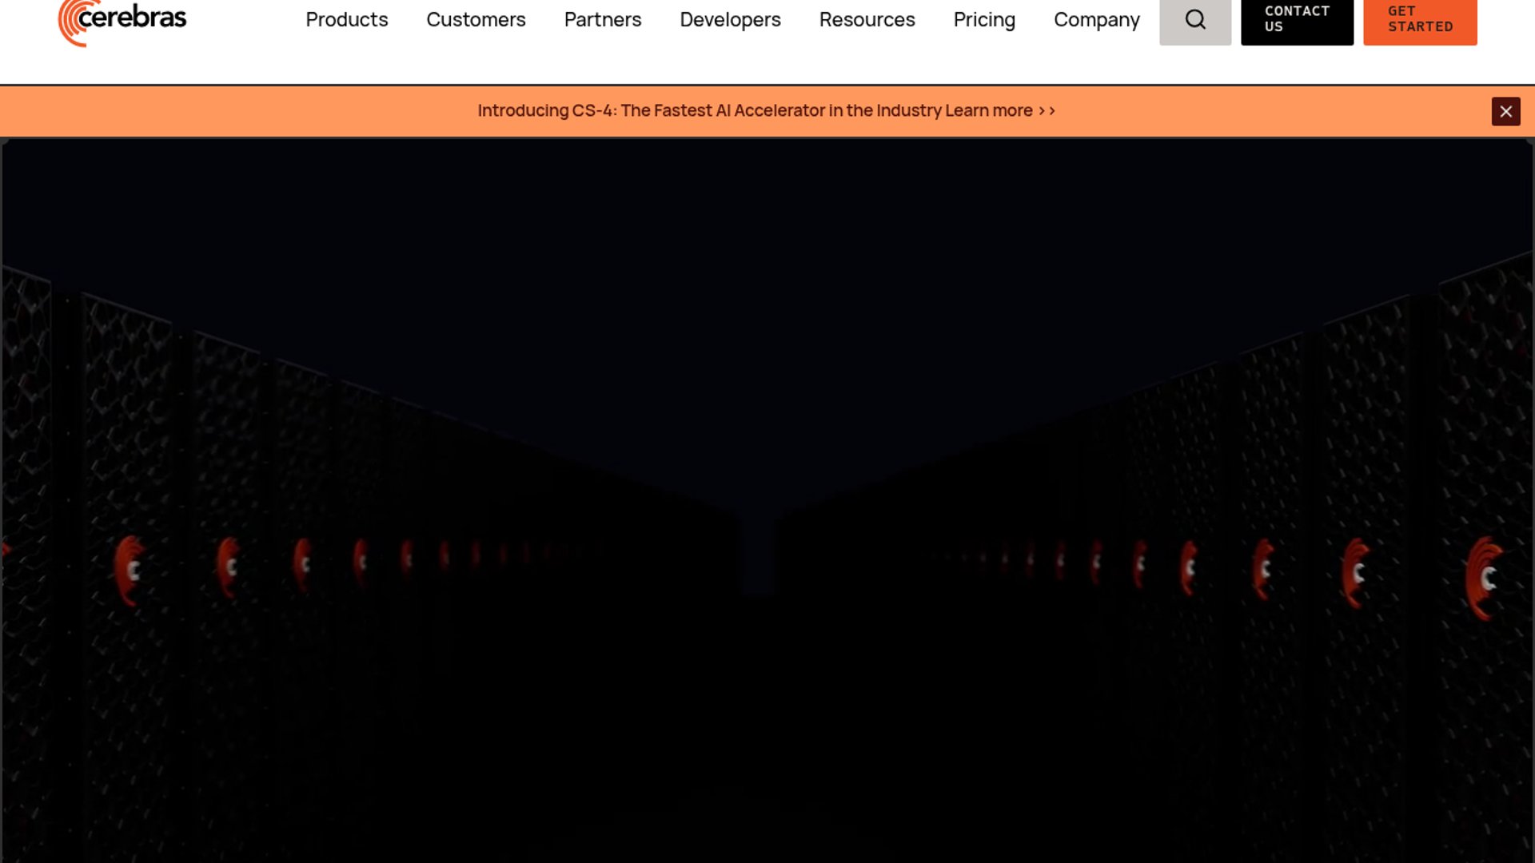This screenshot has height=863, width=1535.
Task: Open the Customers menu
Action: click(x=476, y=19)
